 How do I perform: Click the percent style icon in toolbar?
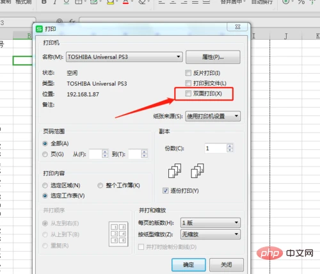pos(301,2)
